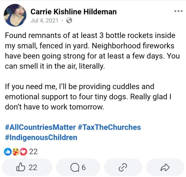Open the Jul 4, 2021 timestamp
Image resolution: width=186 pixels, height=177 pixels.
(44, 20)
